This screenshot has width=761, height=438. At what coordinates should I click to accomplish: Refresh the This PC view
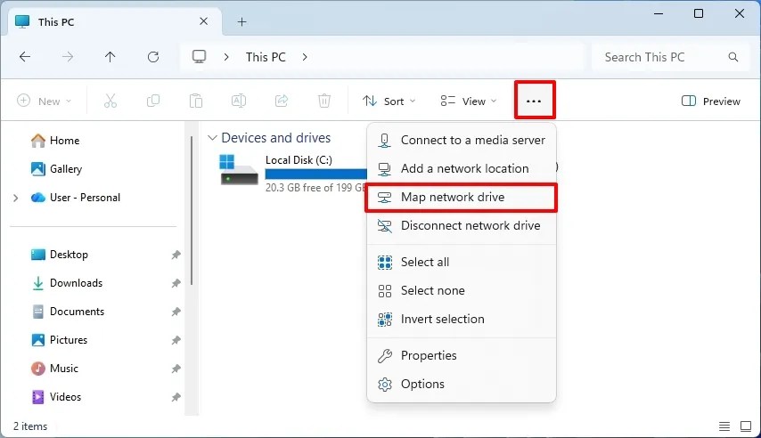pos(153,57)
